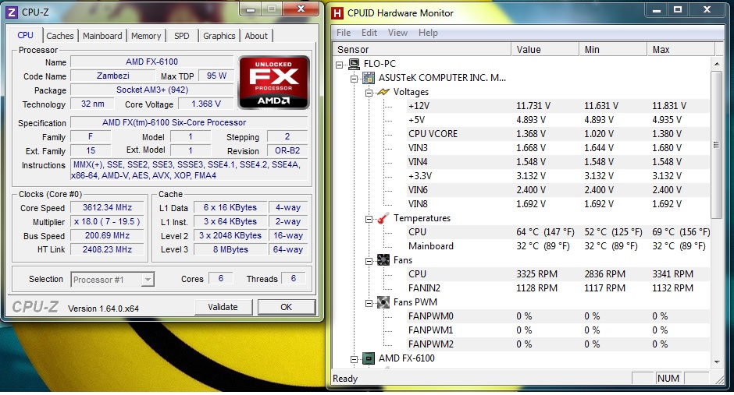Click the Hardware Monitor vertical scrollbar thumb

point(716,145)
